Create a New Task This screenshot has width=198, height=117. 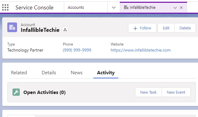point(148,92)
